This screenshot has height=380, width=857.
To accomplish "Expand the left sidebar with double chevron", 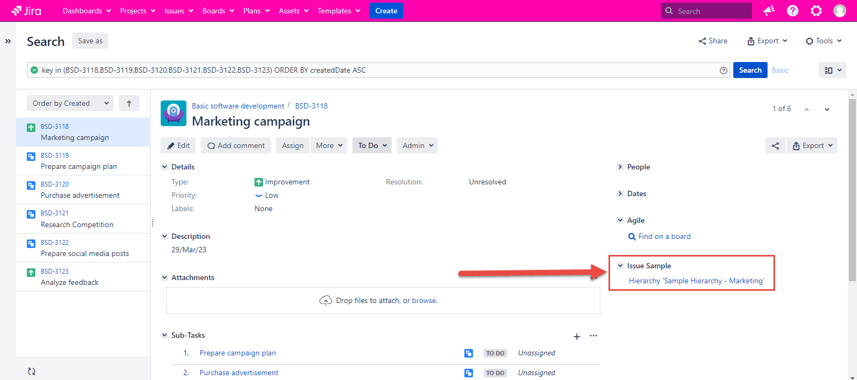I will (8, 41).
